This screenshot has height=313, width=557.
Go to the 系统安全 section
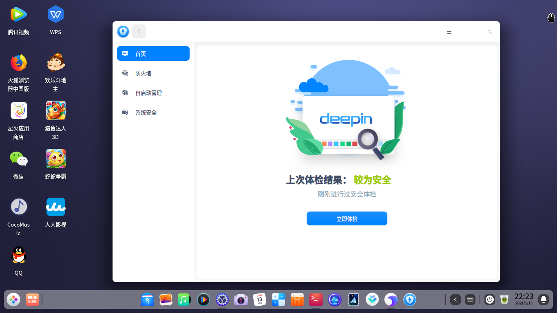coord(153,112)
